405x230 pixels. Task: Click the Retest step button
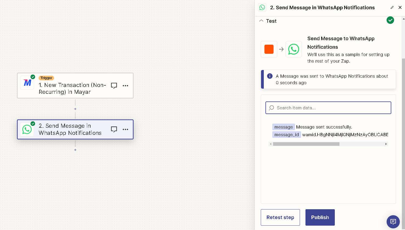(x=280, y=217)
